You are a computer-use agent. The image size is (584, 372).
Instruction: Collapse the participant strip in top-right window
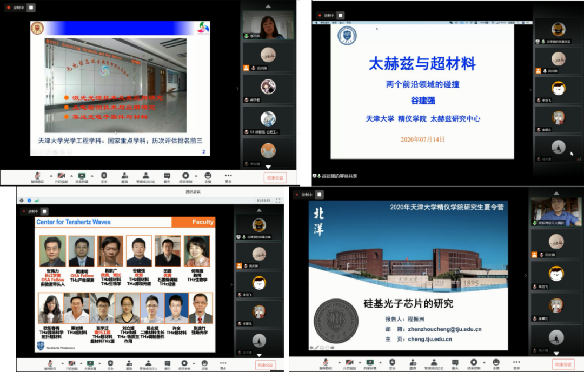(x=530, y=90)
